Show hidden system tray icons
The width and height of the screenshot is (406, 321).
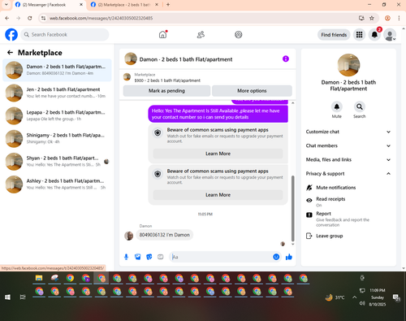click(x=354, y=297)
